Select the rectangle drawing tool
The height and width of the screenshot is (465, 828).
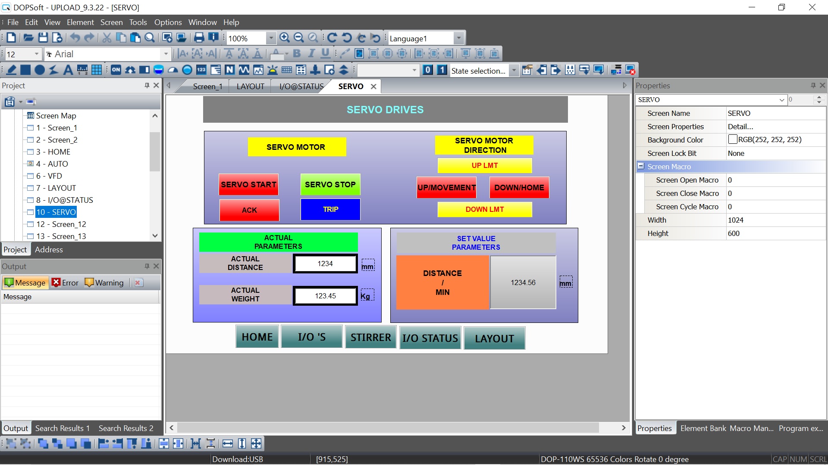(x=25, y=70)
